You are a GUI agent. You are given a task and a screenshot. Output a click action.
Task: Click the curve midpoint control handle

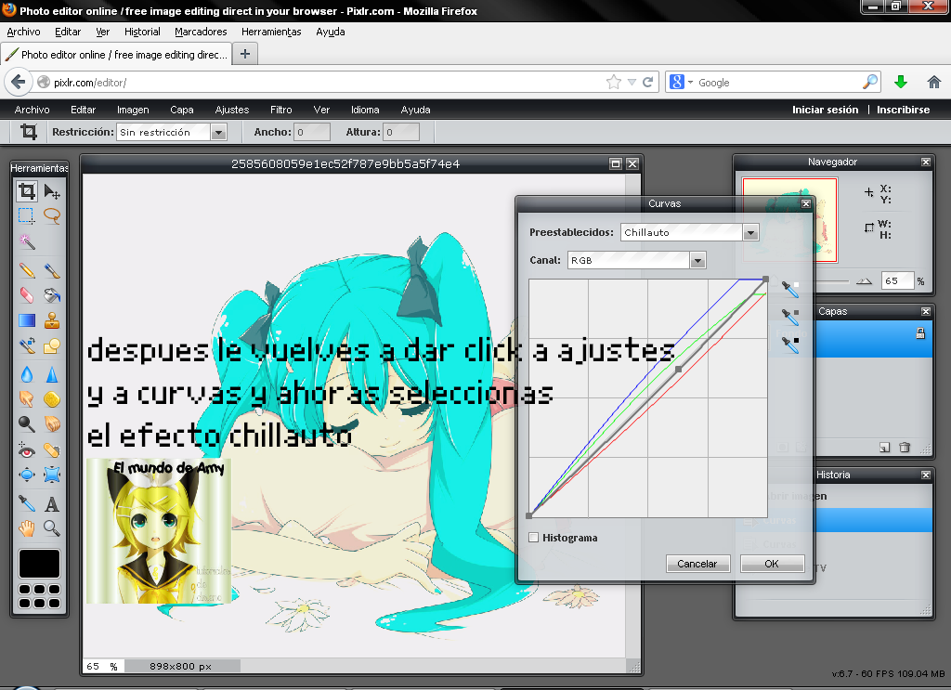point(678,369)
